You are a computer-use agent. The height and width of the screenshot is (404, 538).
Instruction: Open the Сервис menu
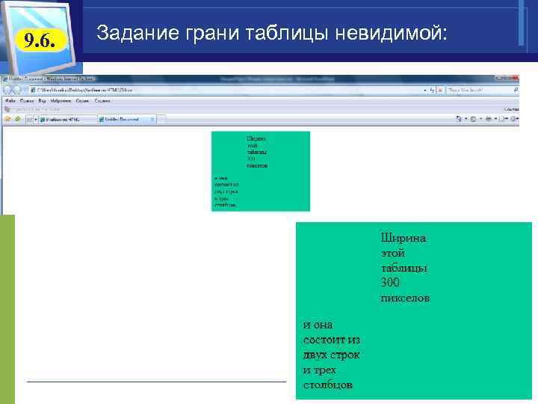point(82,101)
